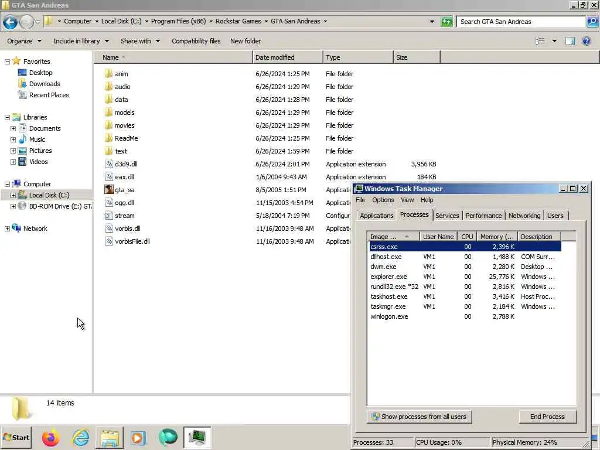Expand the Network tree node
Image resolution: width=600 pixels, height=450 pixels.
pyautogui.click(x=7, y=229)
